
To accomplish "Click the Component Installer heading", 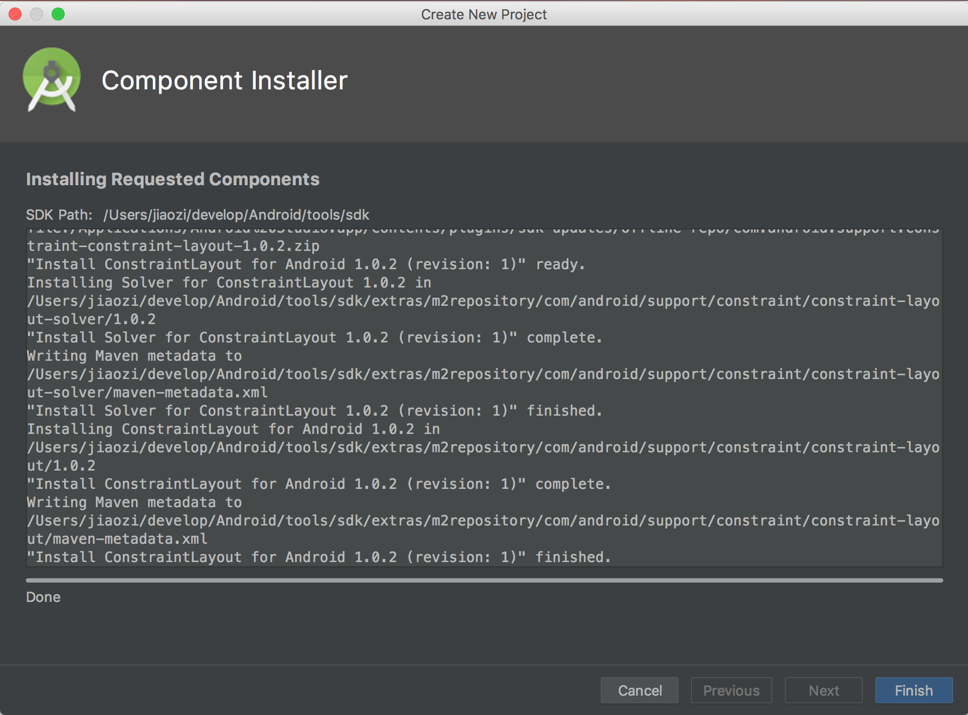I will (225, 81).
